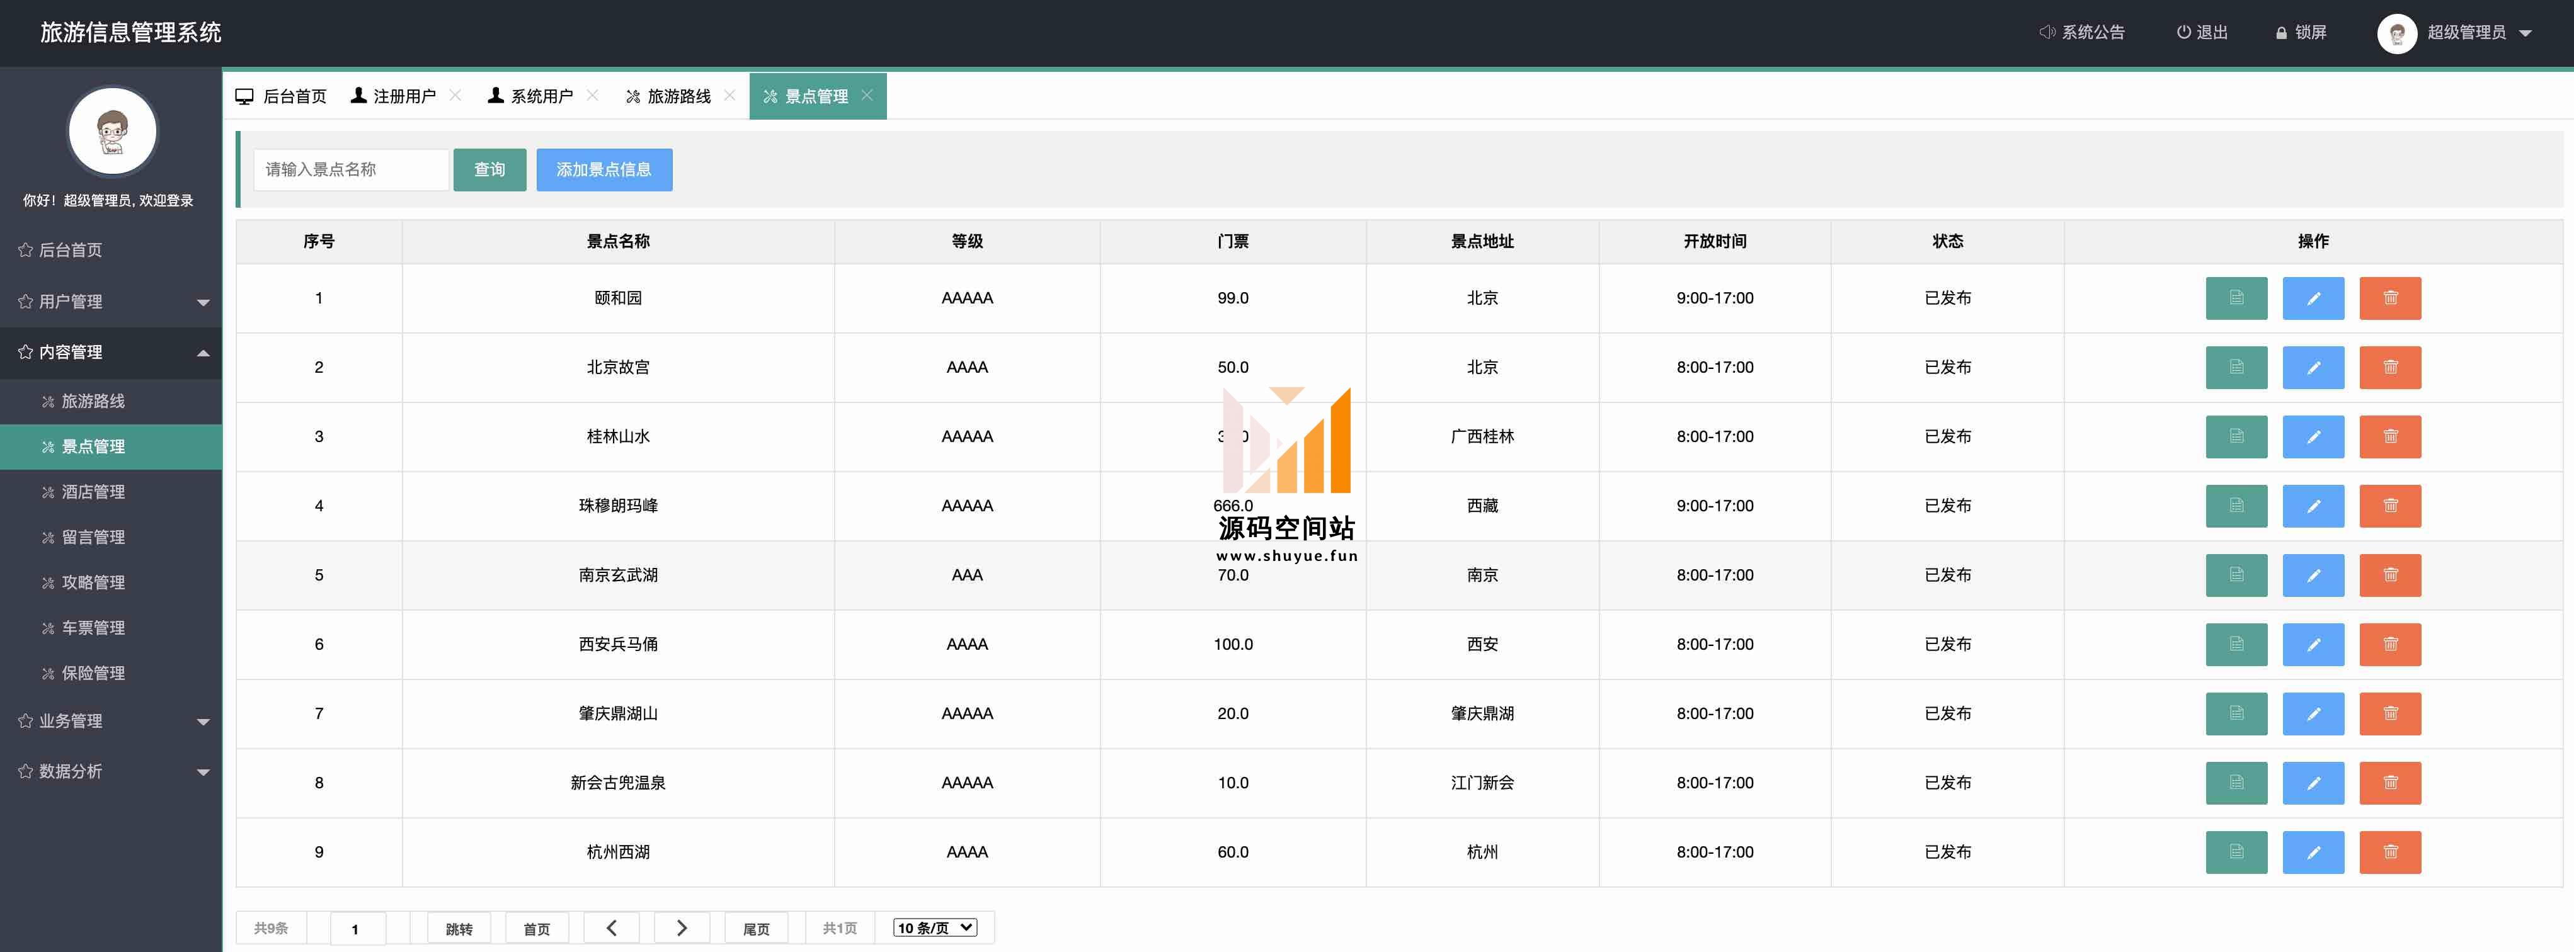Open 攻略管理 in the sidebar
Viewport: 2574px width, 952px height.
[111, 582]
